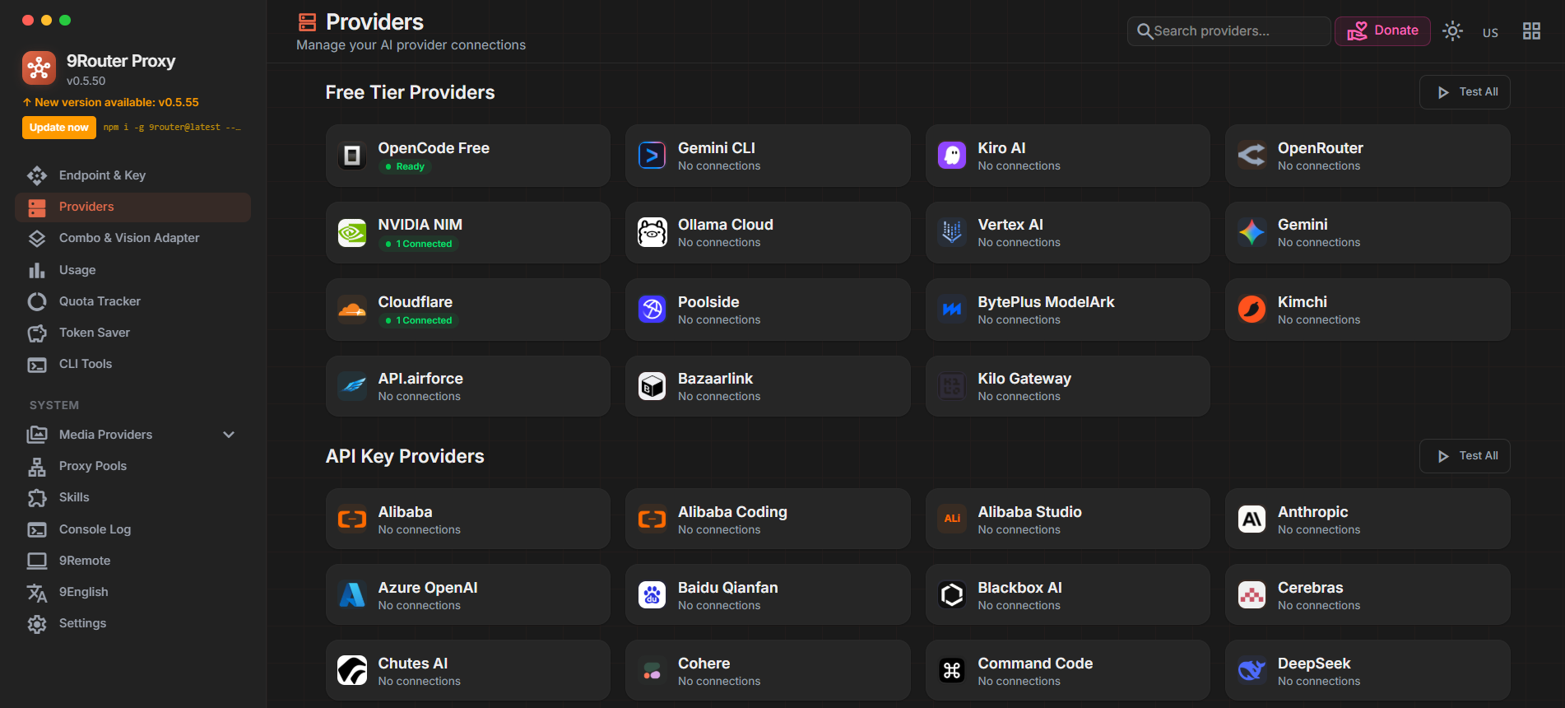Click the Cloudflare "1 Connected" status
The width and height of the screenshot is (1565, 708).
pos(419,320)
